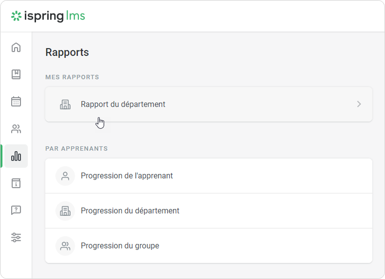Image resolution: width=385 pixels, height=279 pixels.
Task: Click the iSpring LMS logo
Action: pos(48,16)
